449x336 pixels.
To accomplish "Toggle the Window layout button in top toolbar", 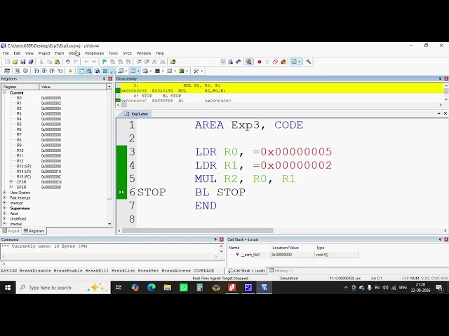I will tap(294, 62).
